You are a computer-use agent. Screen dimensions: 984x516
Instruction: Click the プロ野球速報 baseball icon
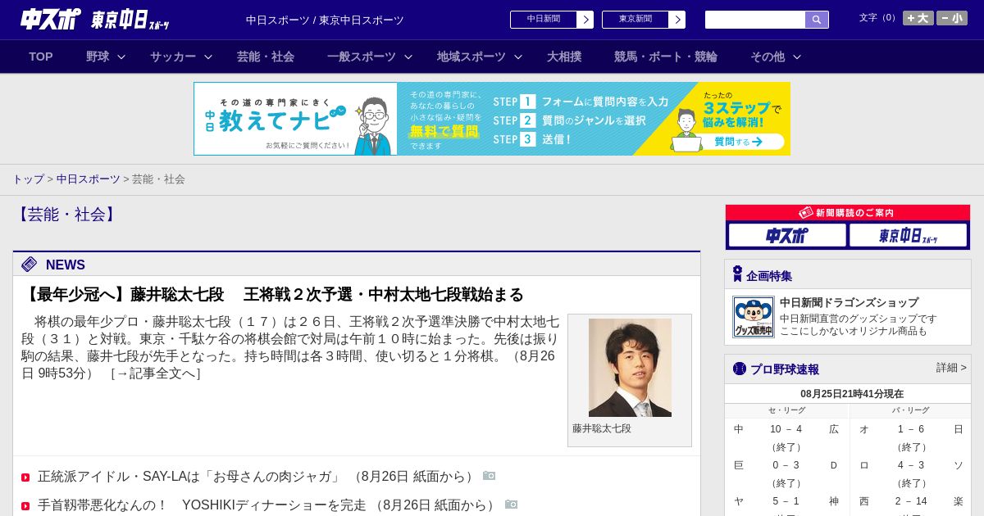(740, 369)
